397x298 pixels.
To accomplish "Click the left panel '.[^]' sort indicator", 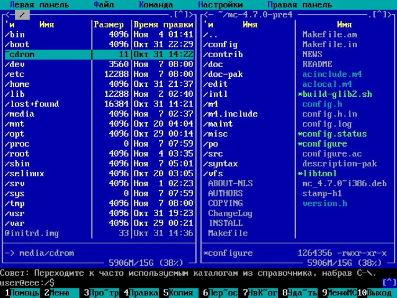I will tap(180, 15).
